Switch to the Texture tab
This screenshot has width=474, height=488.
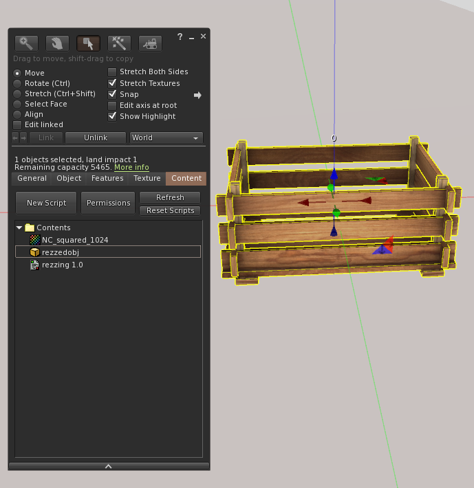(x=147, y=179)
